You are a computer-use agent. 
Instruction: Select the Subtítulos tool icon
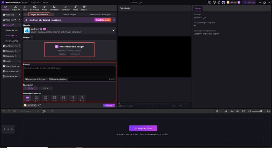tap(34, 8)
